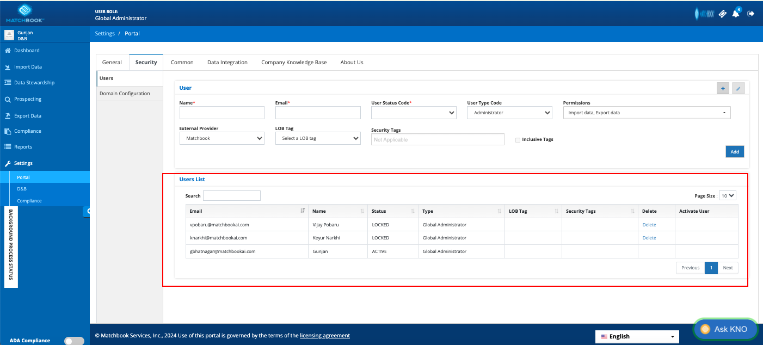Expand the Permissions dropdown
The height and width of the screenshot is (345, 763).
647,113
